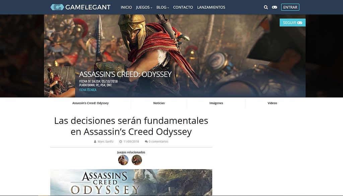Go to Inicio menu item

(x=126, y=7)
